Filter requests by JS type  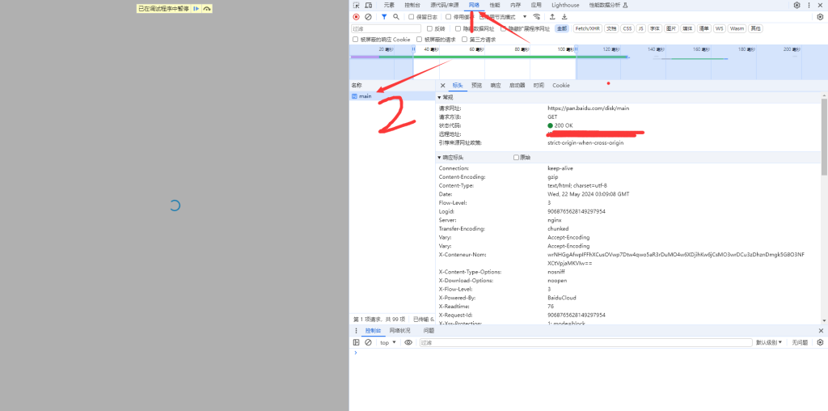[640, 28]
